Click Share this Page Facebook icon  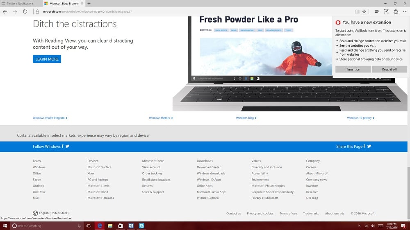364,146
